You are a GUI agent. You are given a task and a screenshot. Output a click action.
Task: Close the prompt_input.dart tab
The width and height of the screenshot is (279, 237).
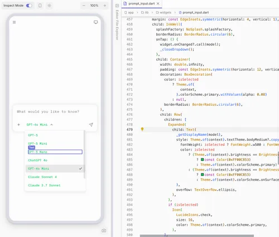(158, 3)
